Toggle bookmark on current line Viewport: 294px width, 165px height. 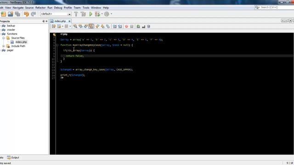point(108,27)
